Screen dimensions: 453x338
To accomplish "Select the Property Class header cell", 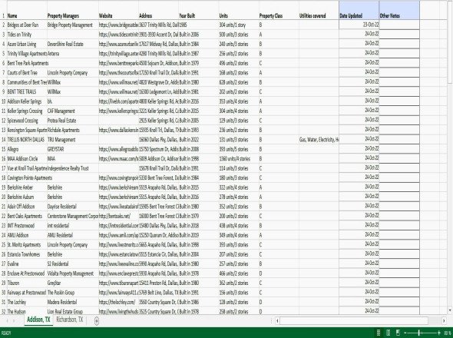I will click(x=279, y=11).
